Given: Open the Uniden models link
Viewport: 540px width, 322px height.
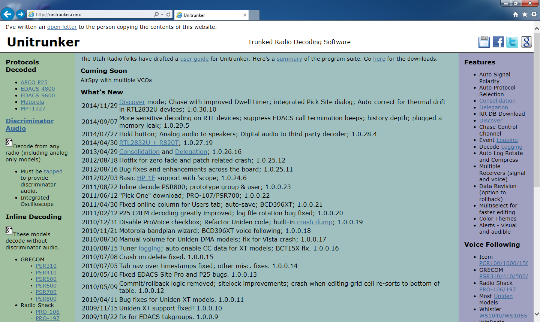Looking at the screenshot, I should (x=503, y=296).
